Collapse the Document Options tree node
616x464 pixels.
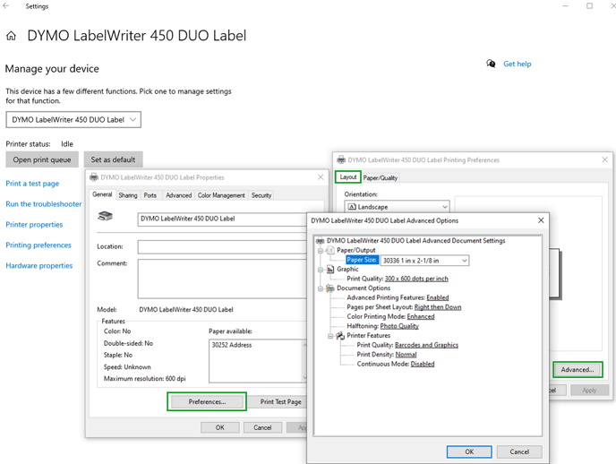(x=321, y=288)
